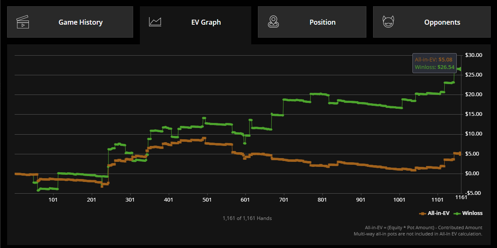
Task: Click the -$5.00 y-axis label
Action: (474, 193)
